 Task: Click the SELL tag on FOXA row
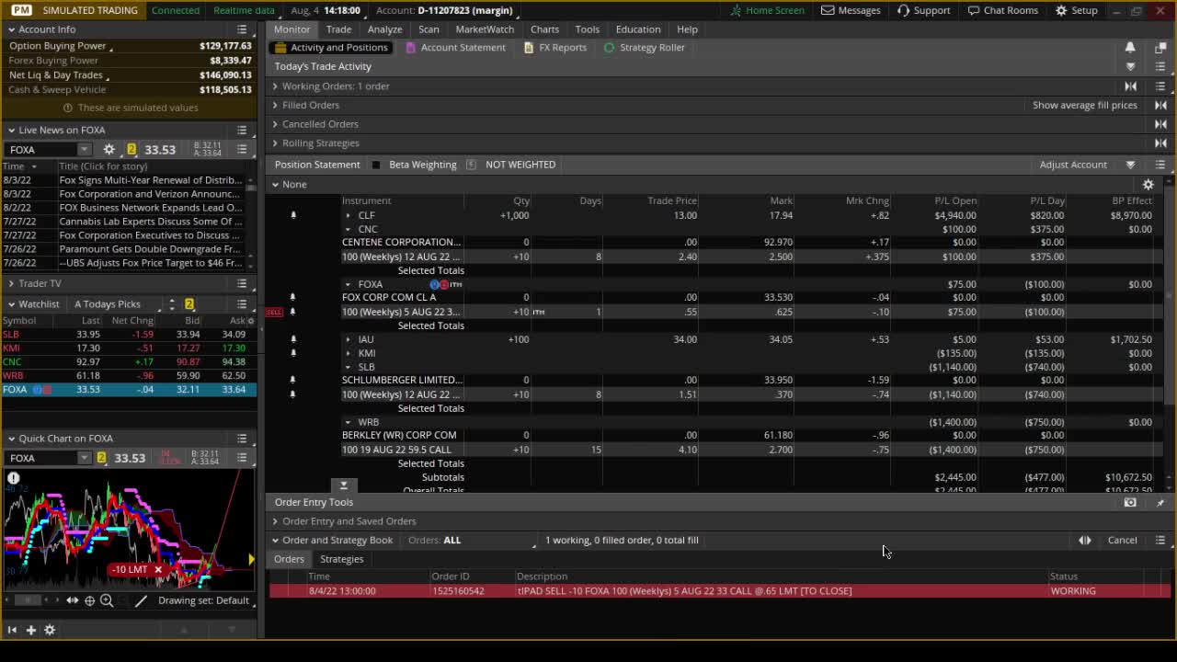pos(274,313)
